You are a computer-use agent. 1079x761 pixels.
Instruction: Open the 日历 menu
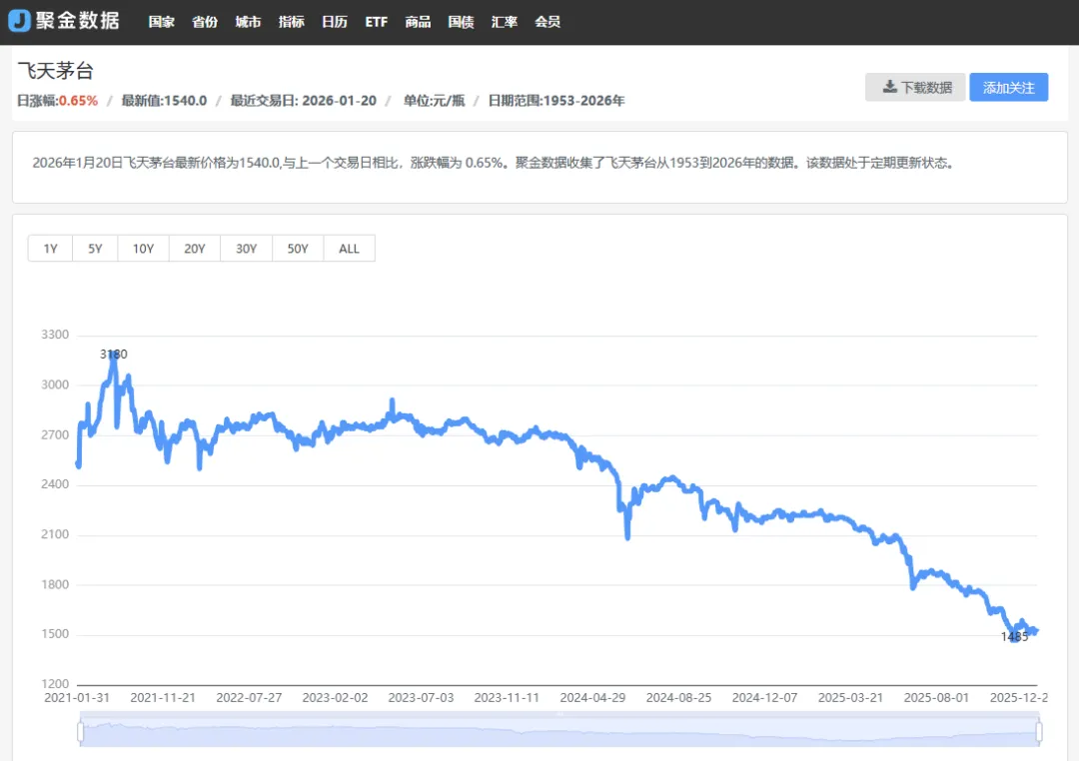pyautogui.click(x=335, y=22)
